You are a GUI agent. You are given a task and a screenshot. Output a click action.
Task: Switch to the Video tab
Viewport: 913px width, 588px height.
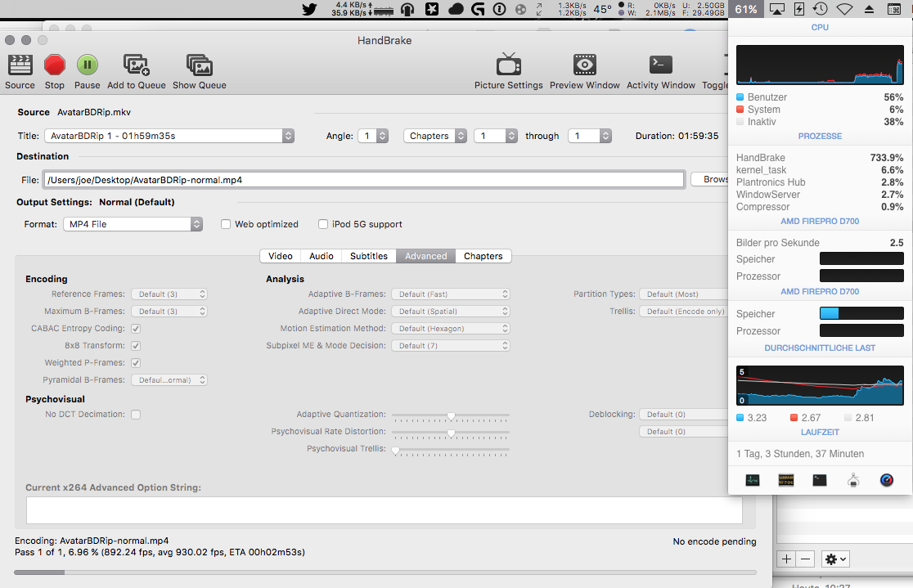pyautogui.click(x=280, y=256)
